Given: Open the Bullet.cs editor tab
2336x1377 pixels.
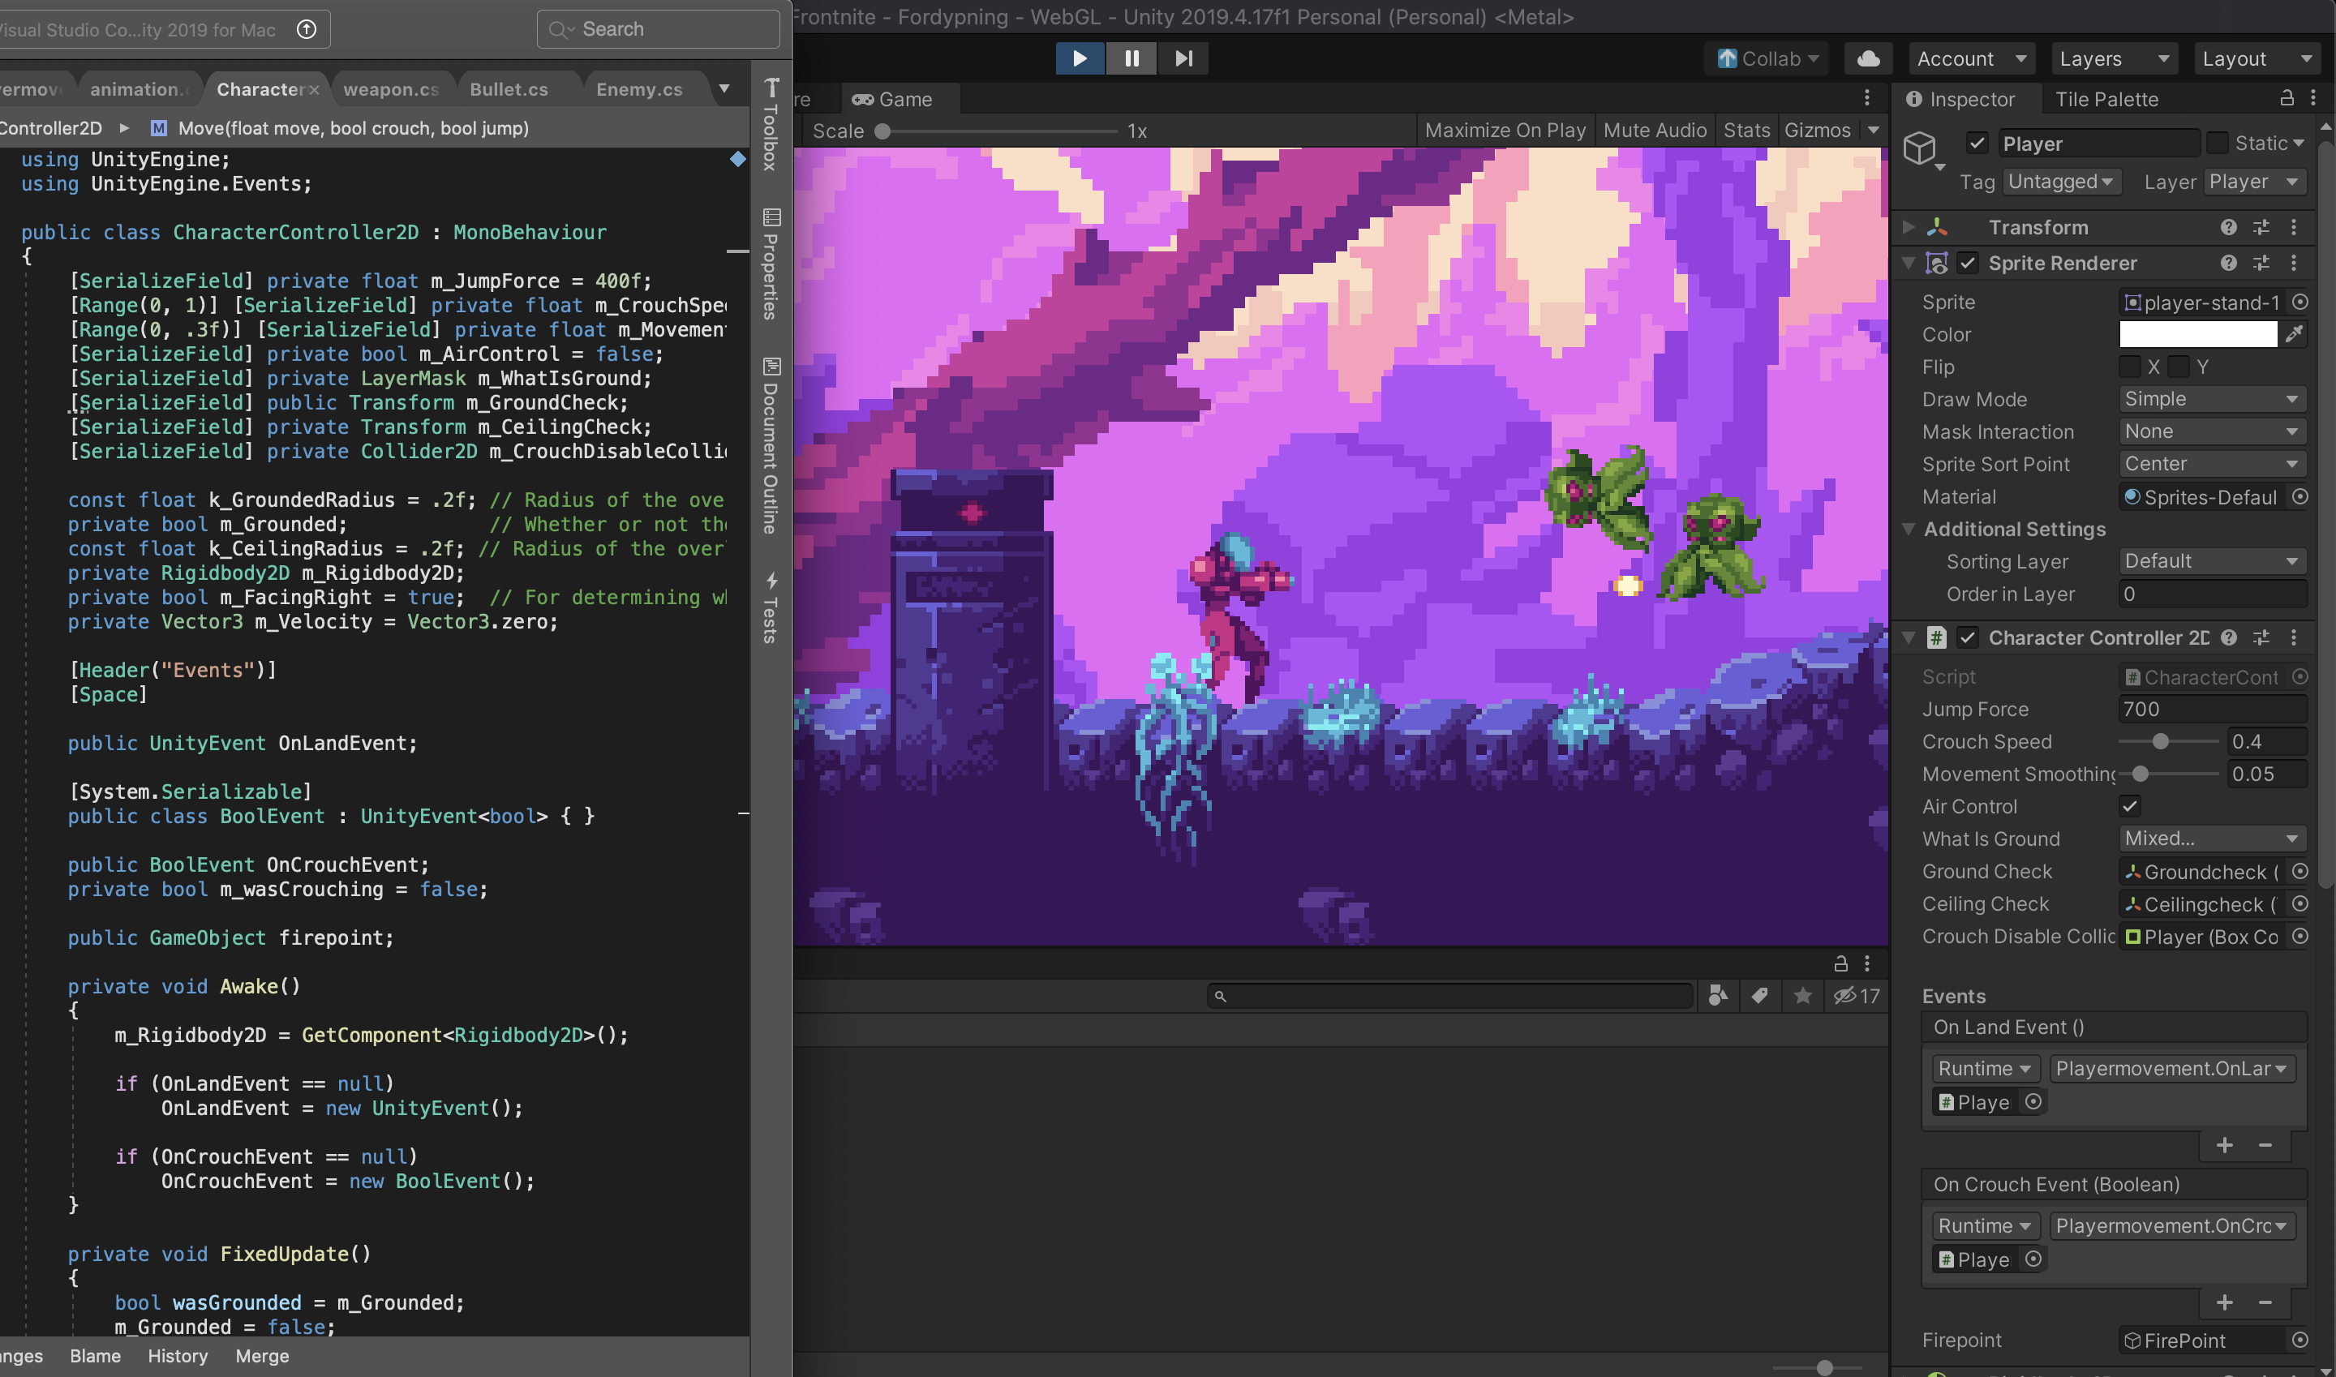Looking at the screenshot, I should [509, 89].
